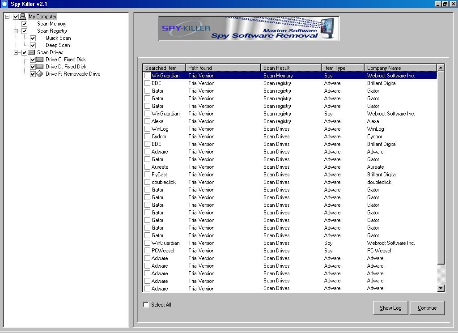
Task: Uncheck Drive F: Removable Drive checkbox
Action: click(x=33, y=74)
